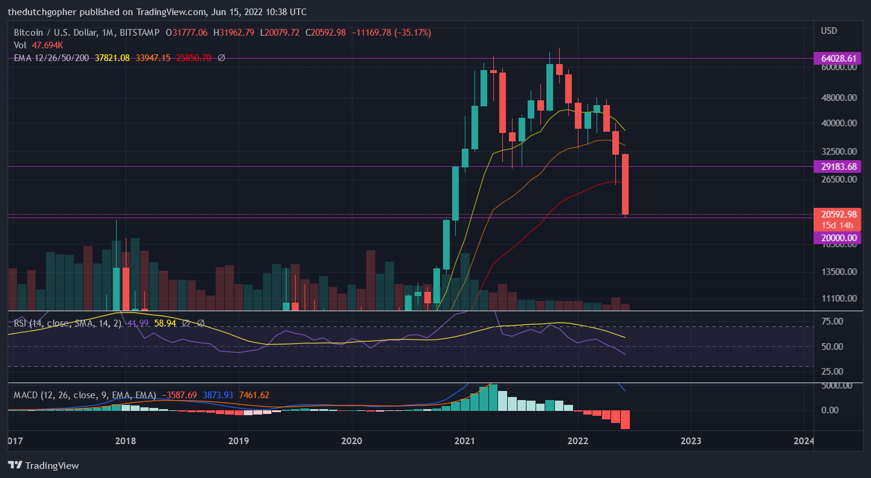Viewport: 871px width, 478px height.
Task: Click the TradingView logo at bottom left
Action: point(43,465)
